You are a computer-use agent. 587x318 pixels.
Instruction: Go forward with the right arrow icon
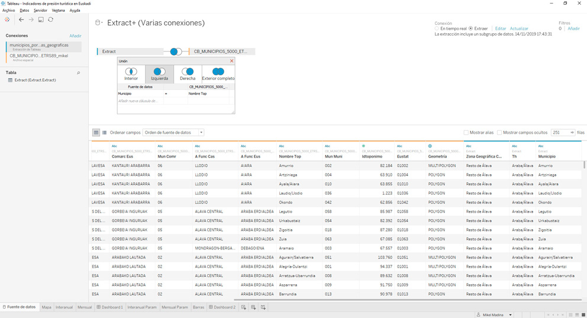(x=31, y=20)
